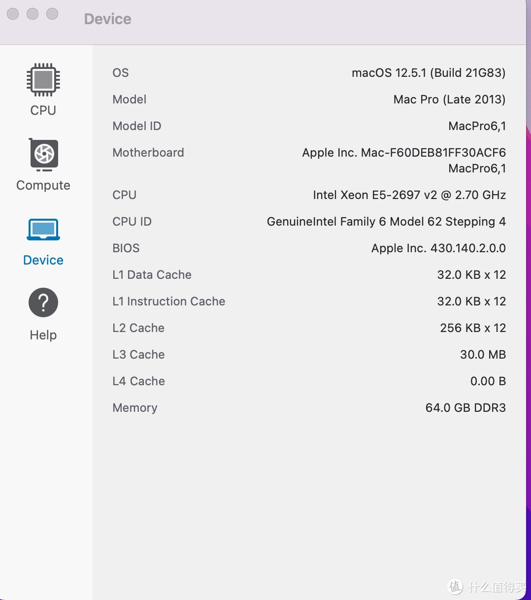Open Help via the question mark icon

[x=43, y=302]
